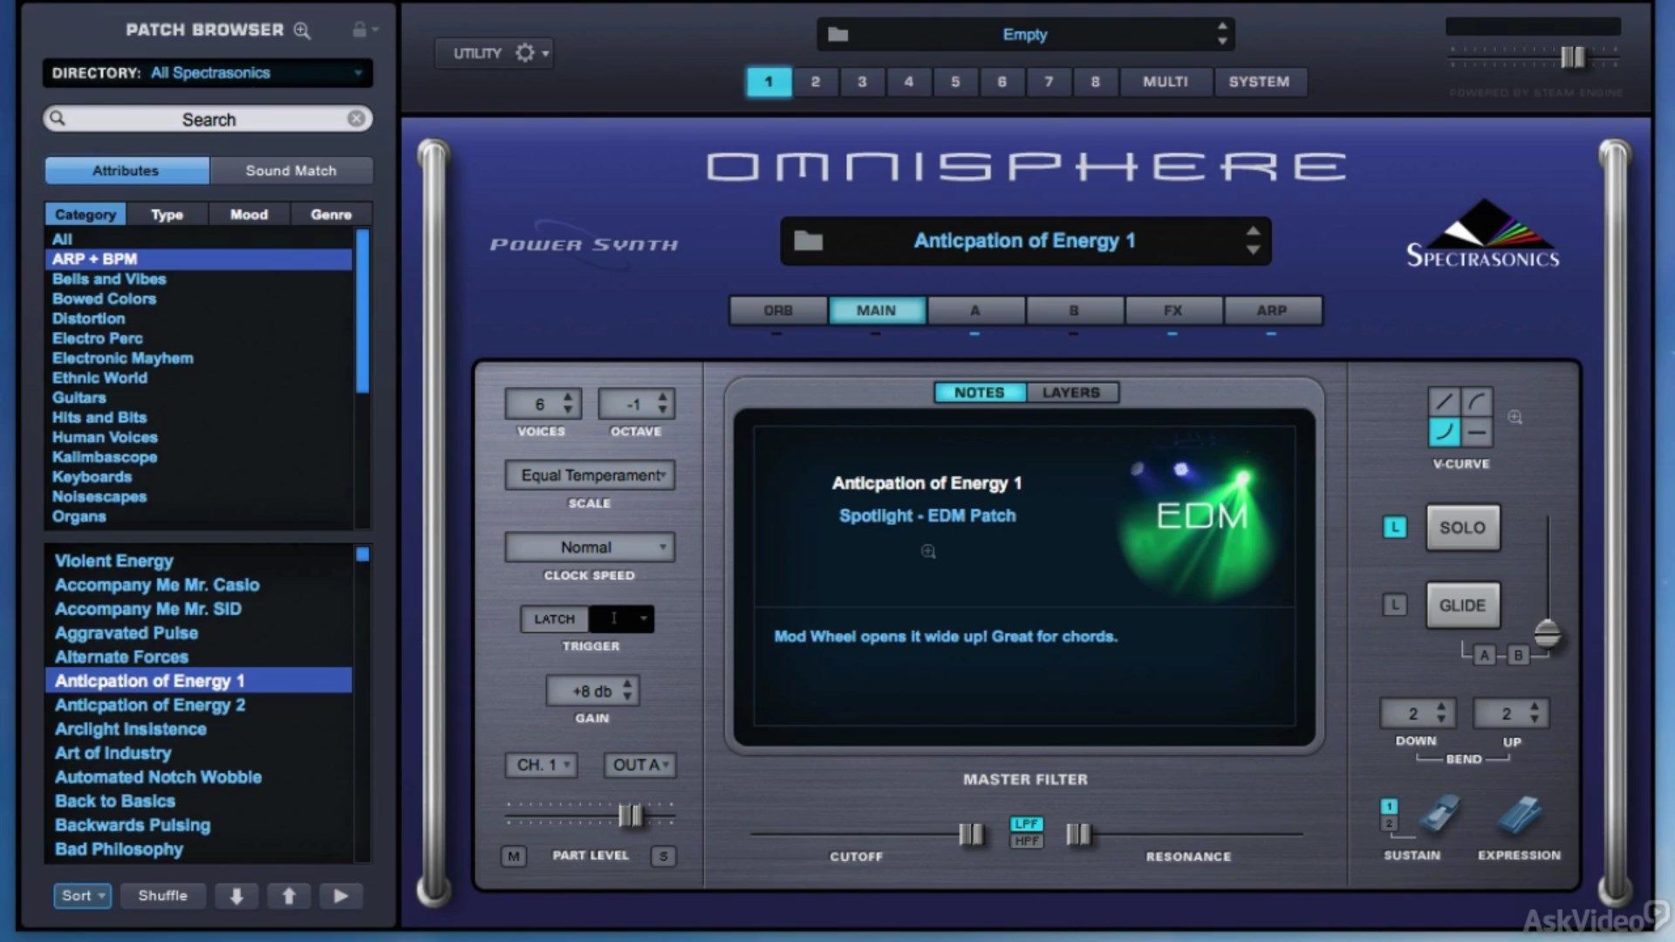Open the Layer B tab
The image size is (1675, 942).
pyautogui.click(x=1074, y=311)
